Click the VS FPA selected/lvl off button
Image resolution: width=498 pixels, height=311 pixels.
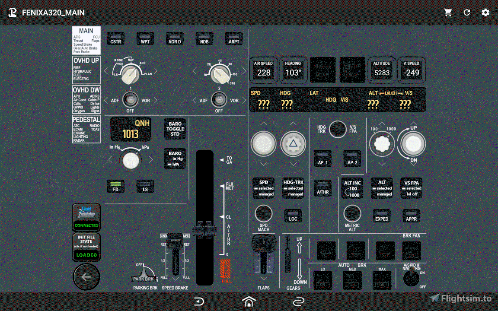tap(411, 188)
